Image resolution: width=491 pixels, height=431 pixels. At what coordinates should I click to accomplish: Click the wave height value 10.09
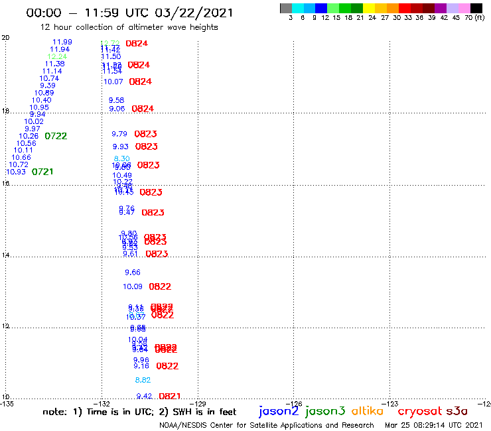(x=133, y=286)
